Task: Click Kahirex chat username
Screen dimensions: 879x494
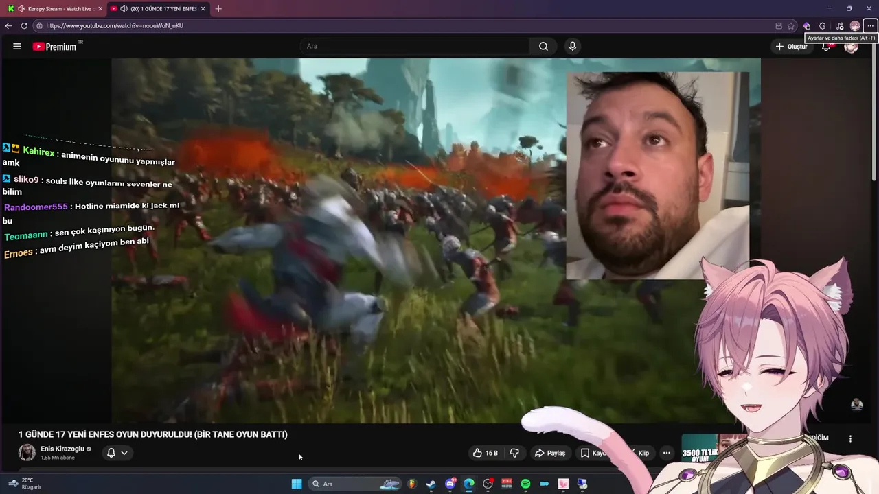Action: click(x=38, y=151)
